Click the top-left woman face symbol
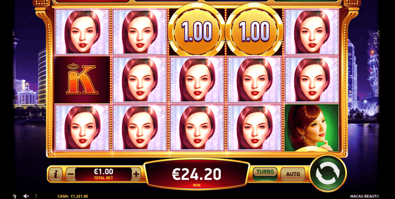This screenshot has height=199, width=395. point(82,32)
